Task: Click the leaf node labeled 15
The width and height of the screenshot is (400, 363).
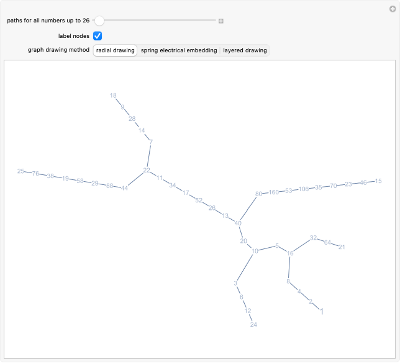Action: coord(379,181)
